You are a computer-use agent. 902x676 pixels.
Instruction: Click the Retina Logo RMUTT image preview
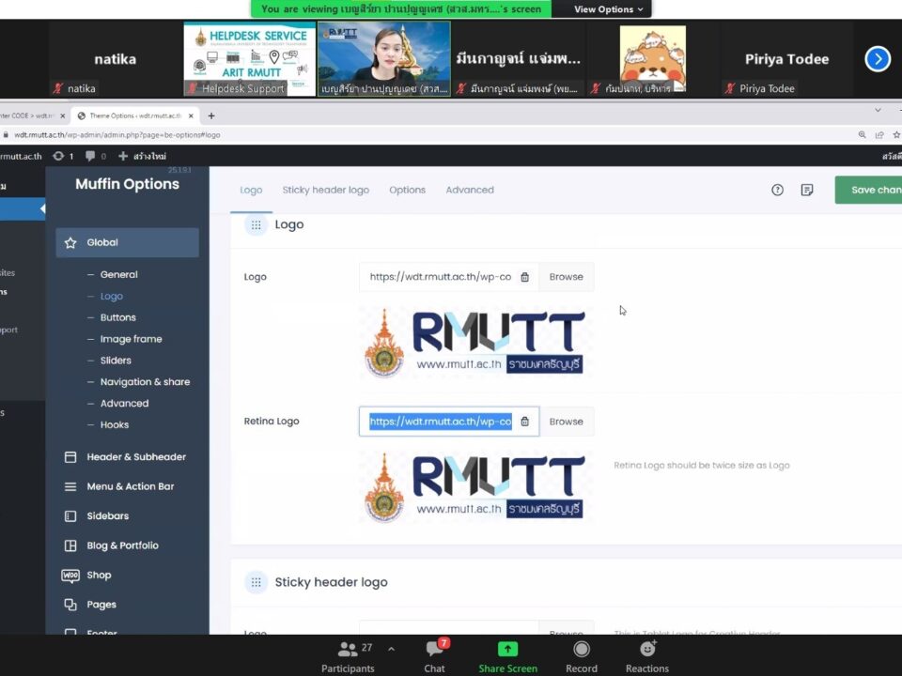point(475,487)
